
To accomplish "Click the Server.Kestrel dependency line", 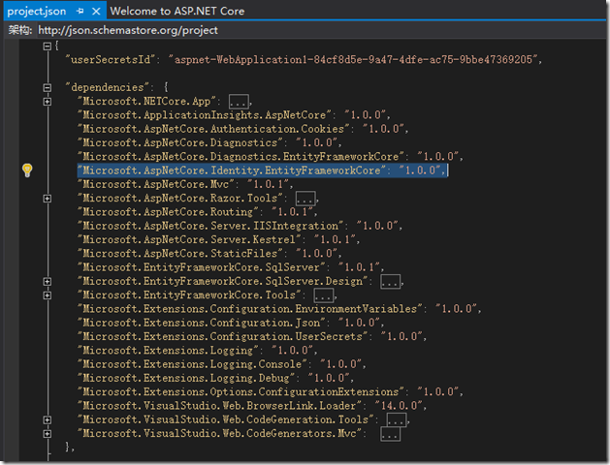I will coord(218,239).
